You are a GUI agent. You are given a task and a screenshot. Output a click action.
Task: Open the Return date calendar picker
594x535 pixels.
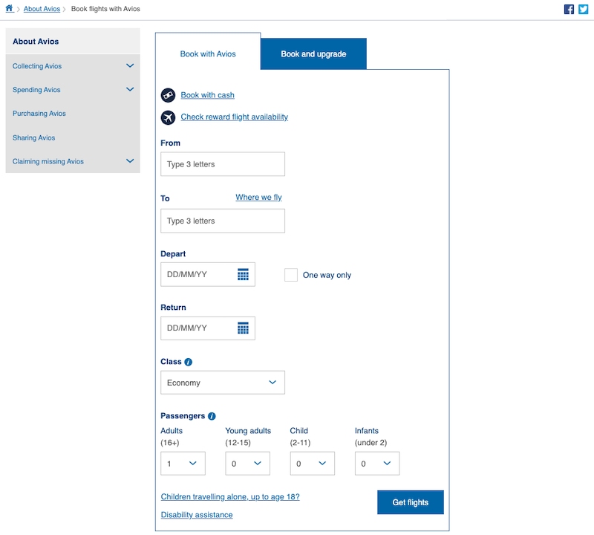click(x=243, y=328)
